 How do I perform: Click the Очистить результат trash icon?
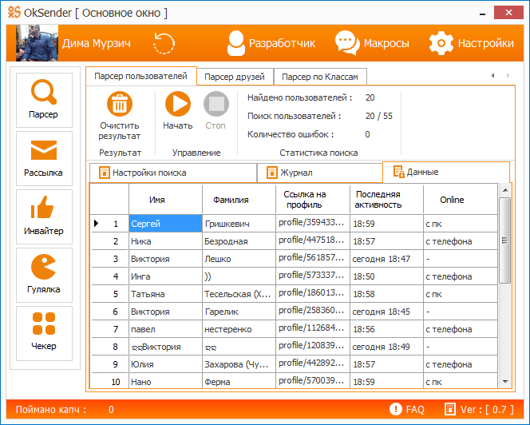[x=120, y=104]
